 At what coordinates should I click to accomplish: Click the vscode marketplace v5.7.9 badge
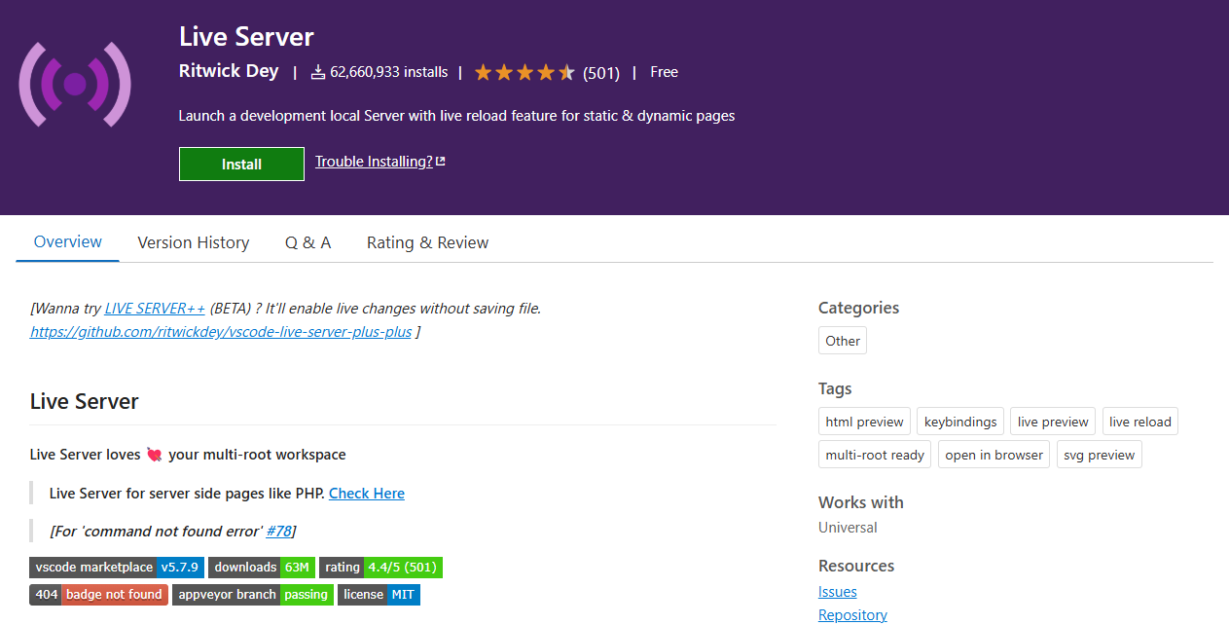117,568
